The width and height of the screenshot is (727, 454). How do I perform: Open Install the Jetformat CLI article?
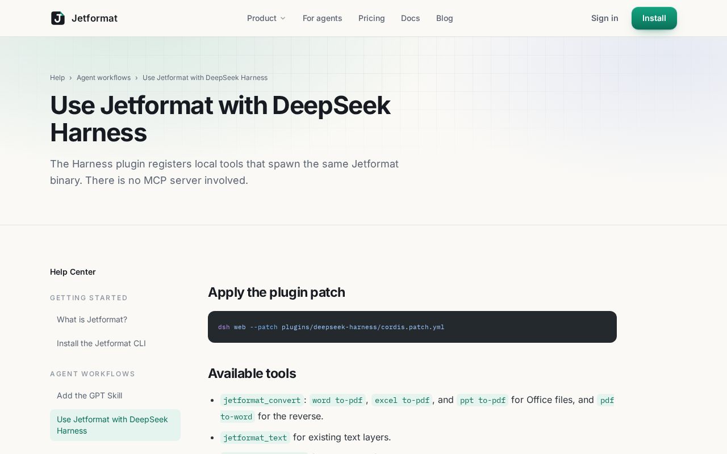(115, 343)
